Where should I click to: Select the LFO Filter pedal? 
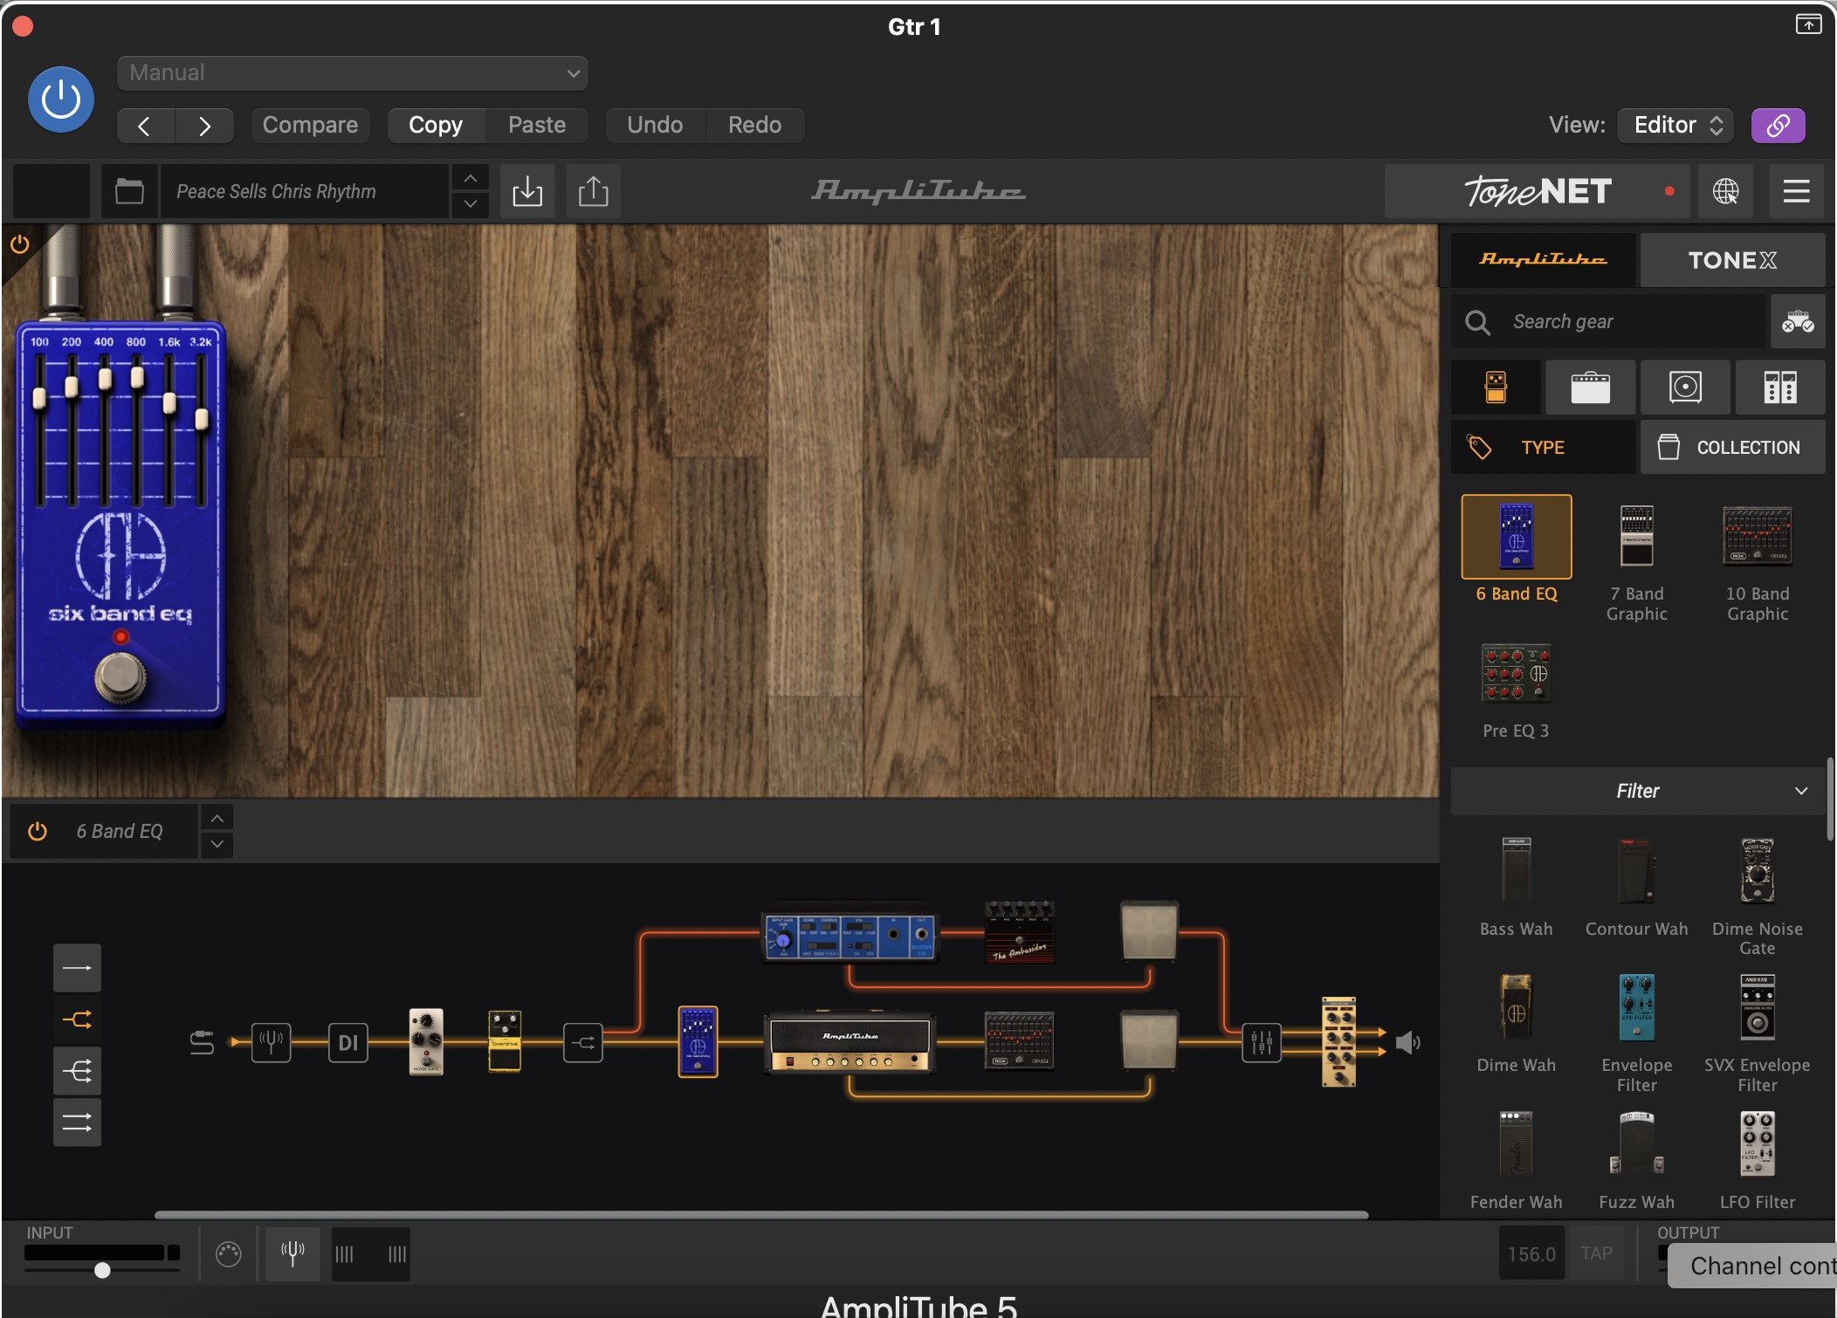point(1758,1143)
